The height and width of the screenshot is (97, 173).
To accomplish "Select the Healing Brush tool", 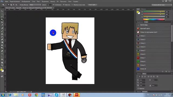I will point(2,28).
